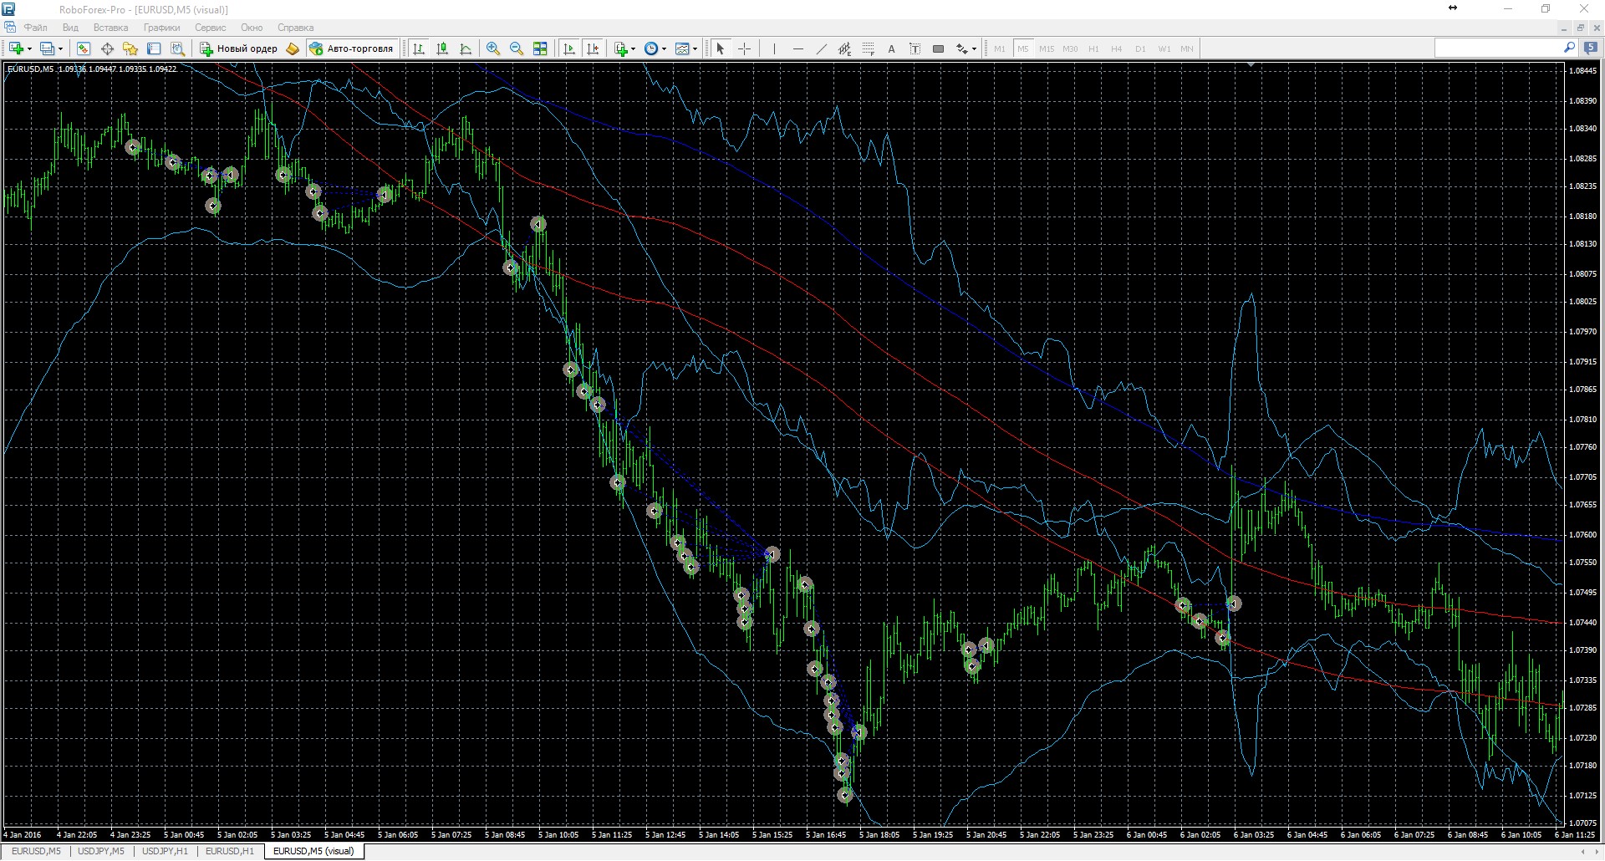Switch to the USDJPY,M5 chart tab

[x=101, y=852]
